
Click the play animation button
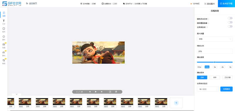(96, 92)
